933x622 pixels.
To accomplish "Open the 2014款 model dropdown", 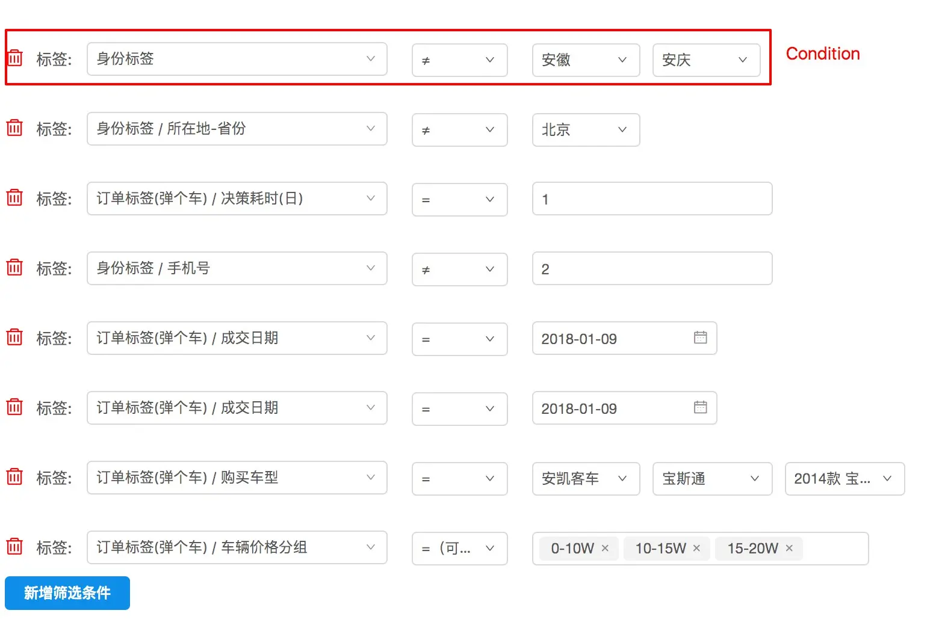I will pos(845,478).
